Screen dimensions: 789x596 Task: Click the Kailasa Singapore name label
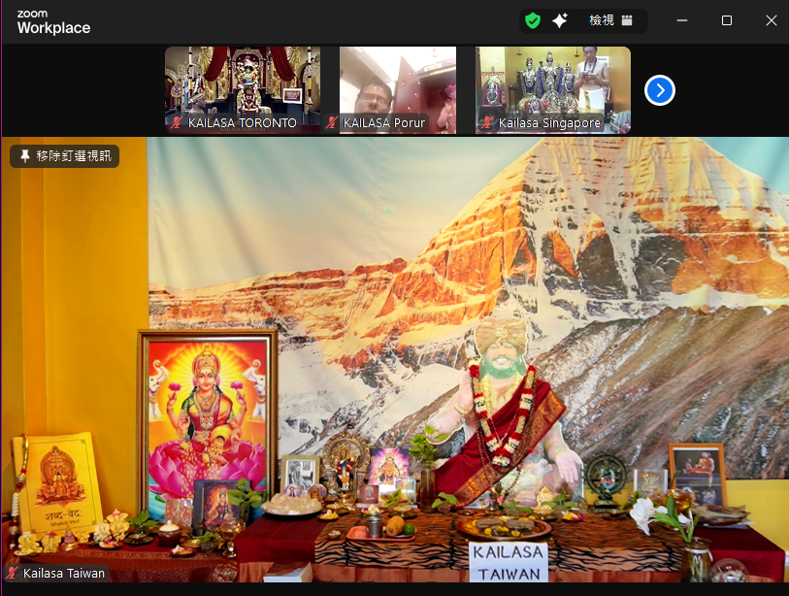click(x=549, y=123)
